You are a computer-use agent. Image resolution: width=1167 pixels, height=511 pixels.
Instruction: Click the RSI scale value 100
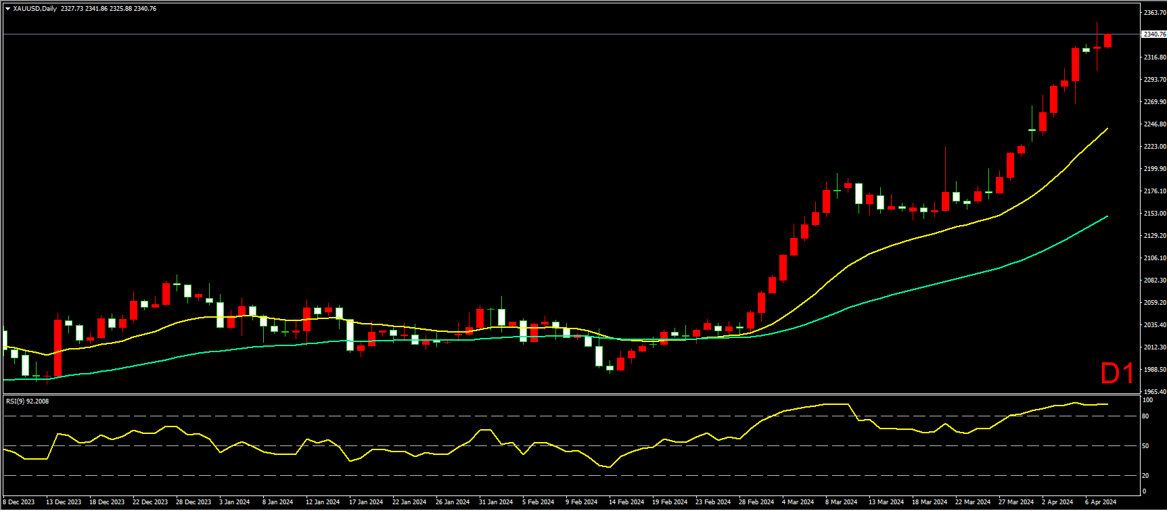click(1147, 400)
